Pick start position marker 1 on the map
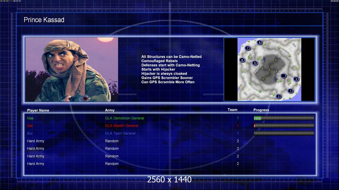The height and width of the screenshot is (190, 339). [x=291, y=91]
